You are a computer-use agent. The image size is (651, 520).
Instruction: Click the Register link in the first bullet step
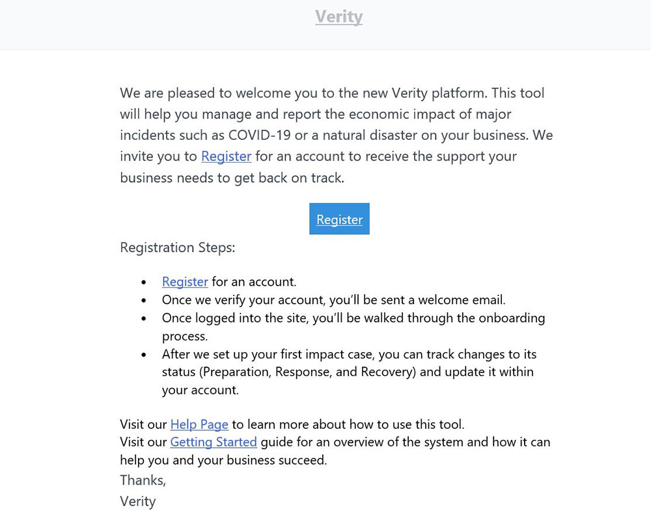coord(185,282)
